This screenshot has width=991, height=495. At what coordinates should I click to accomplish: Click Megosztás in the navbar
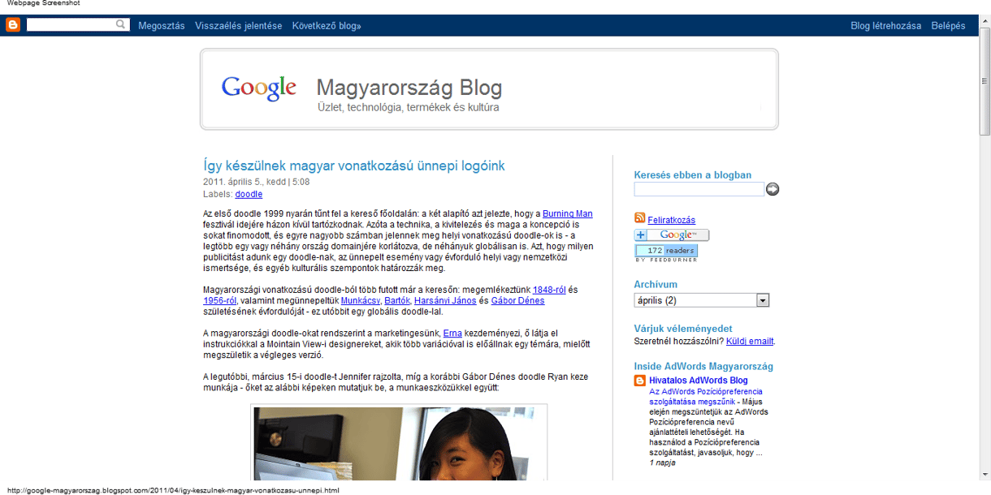coord(162,26)
